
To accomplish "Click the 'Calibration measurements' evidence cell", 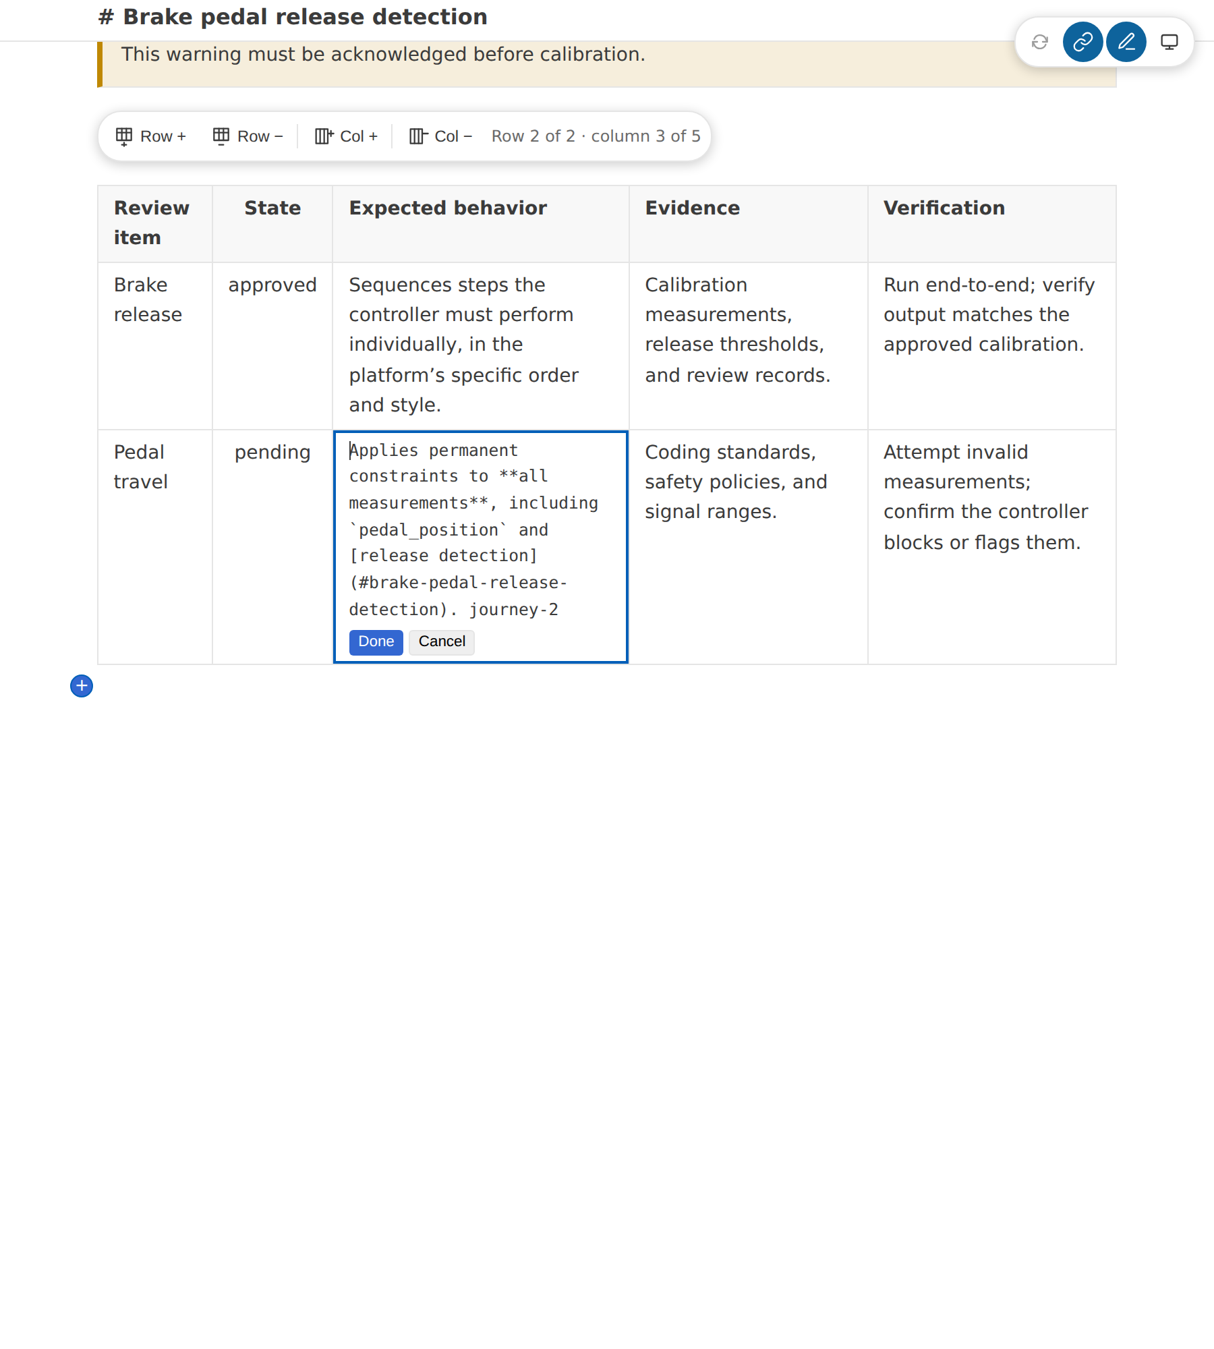I will (x=748, y=345).
